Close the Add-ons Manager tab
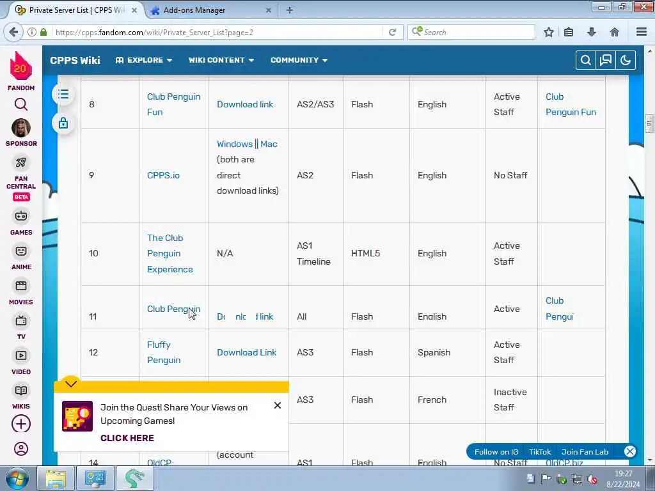 pyautogui.click(x=269, y=10)
